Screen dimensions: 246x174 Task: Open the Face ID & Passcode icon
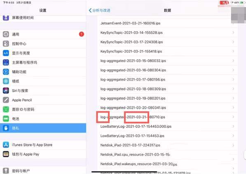[6, 109]
